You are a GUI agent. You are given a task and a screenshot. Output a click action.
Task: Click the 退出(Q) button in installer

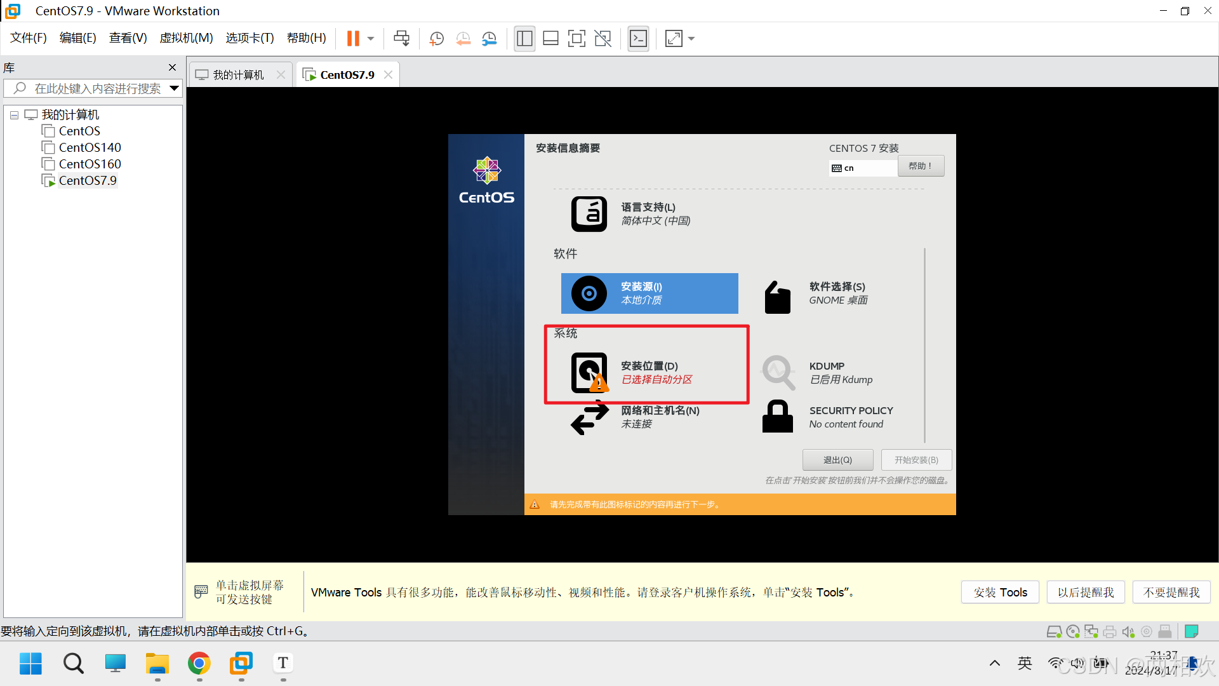pos(837,460)
